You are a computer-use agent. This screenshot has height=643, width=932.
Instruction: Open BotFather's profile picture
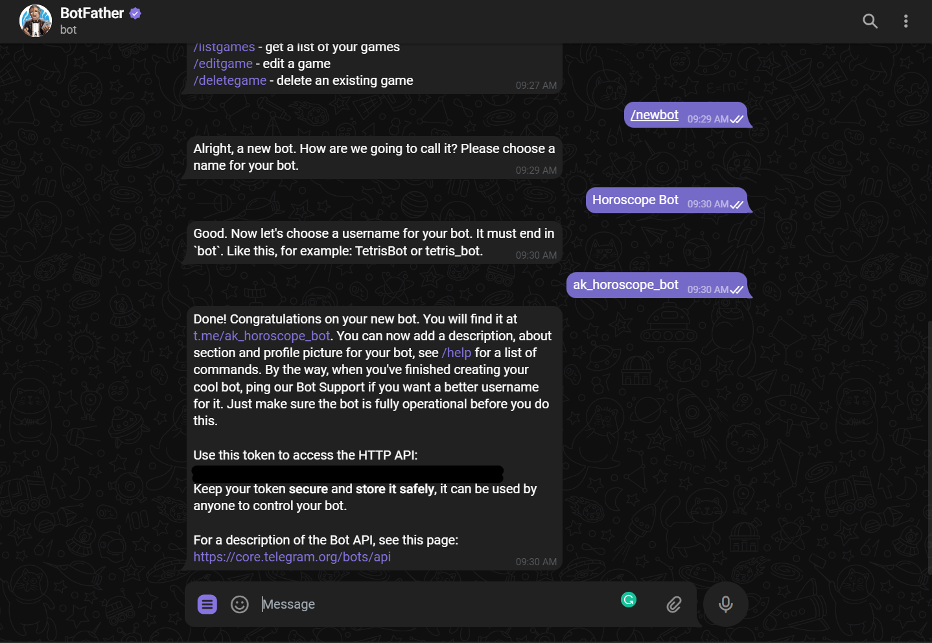click(36, 21)
